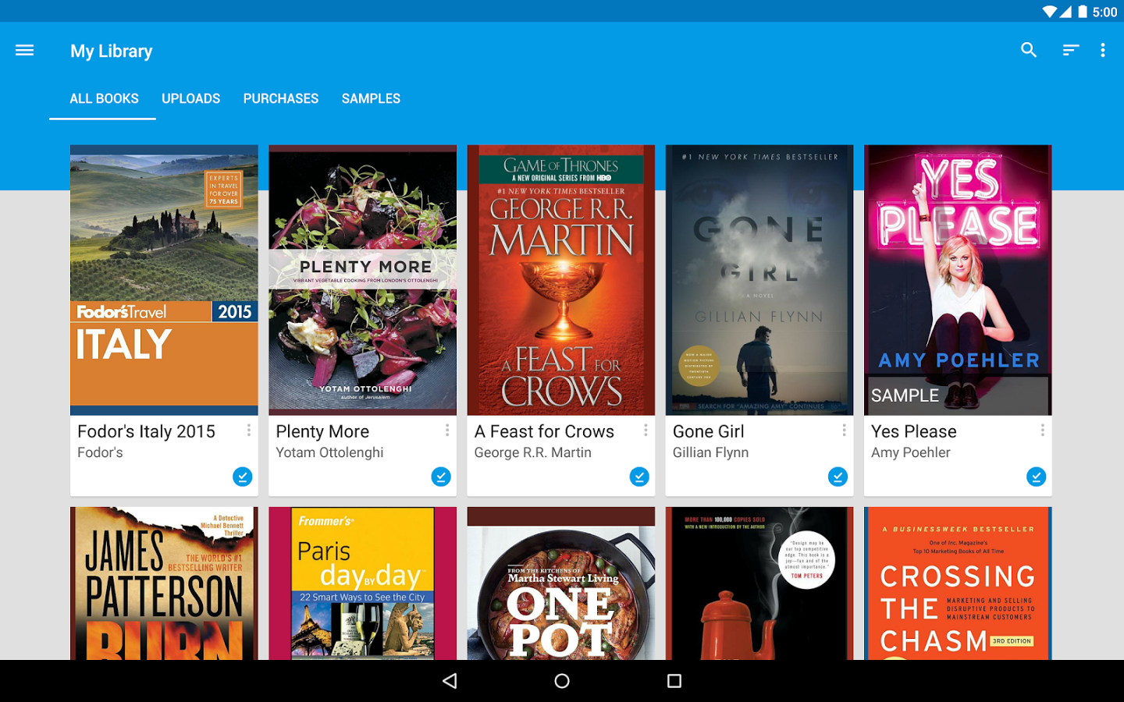Open options menu for Plenty More

click(x=446, y=430)
